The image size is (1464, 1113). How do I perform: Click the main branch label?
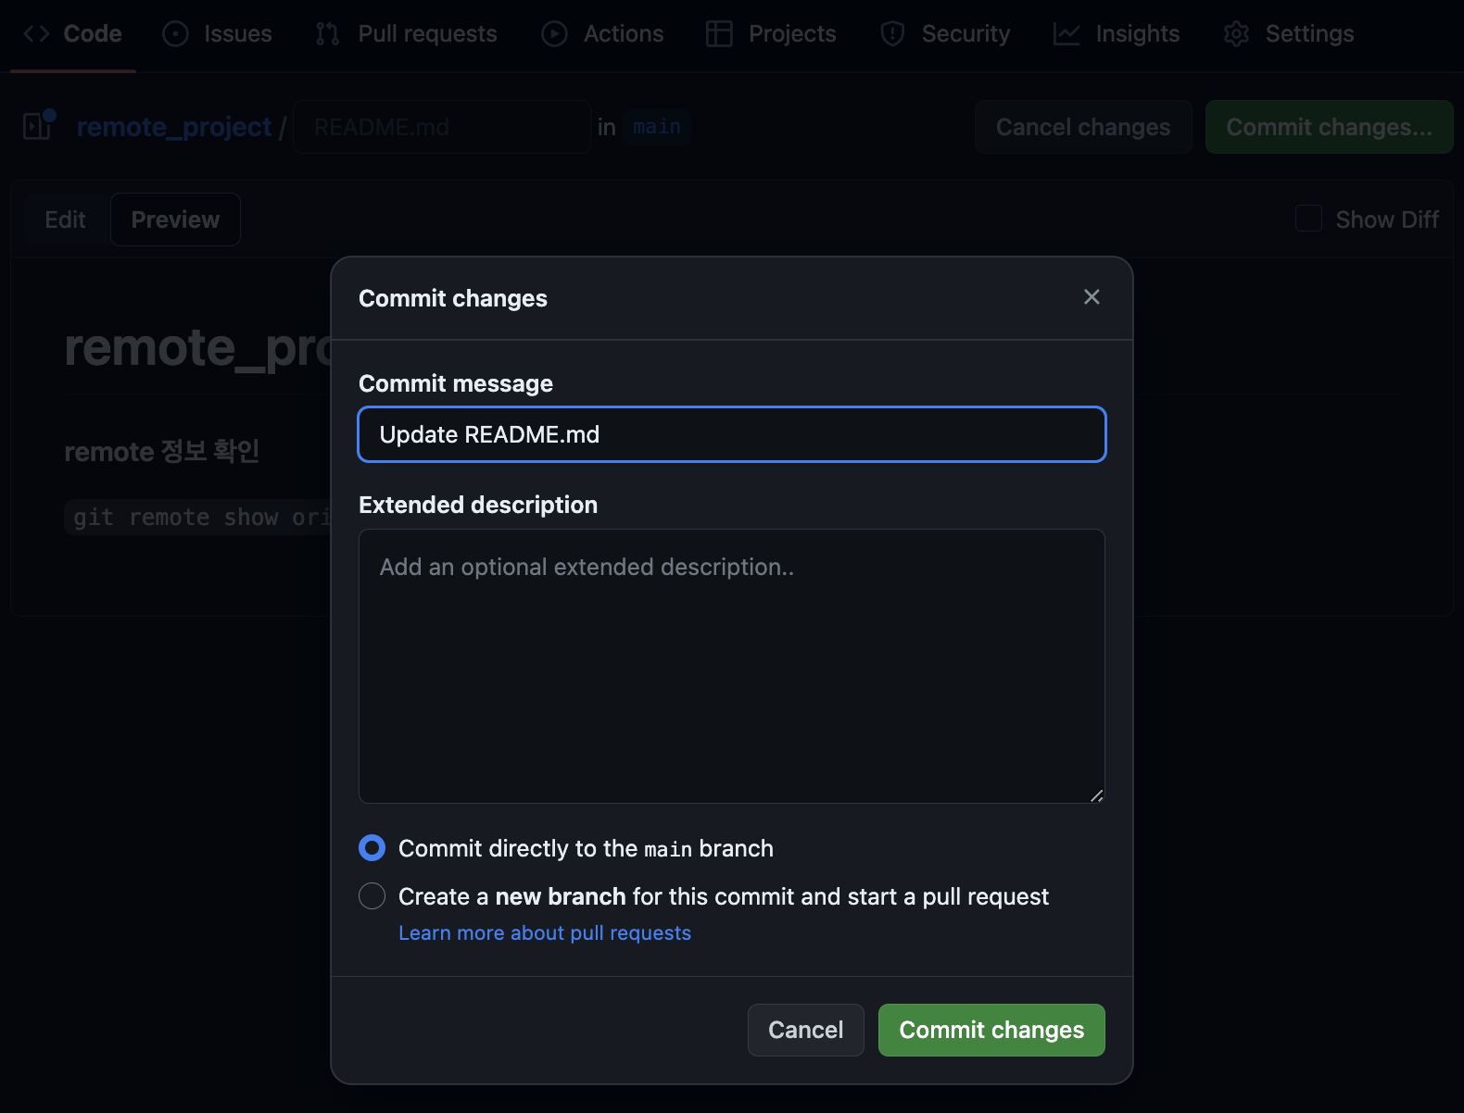click(657, 126)
